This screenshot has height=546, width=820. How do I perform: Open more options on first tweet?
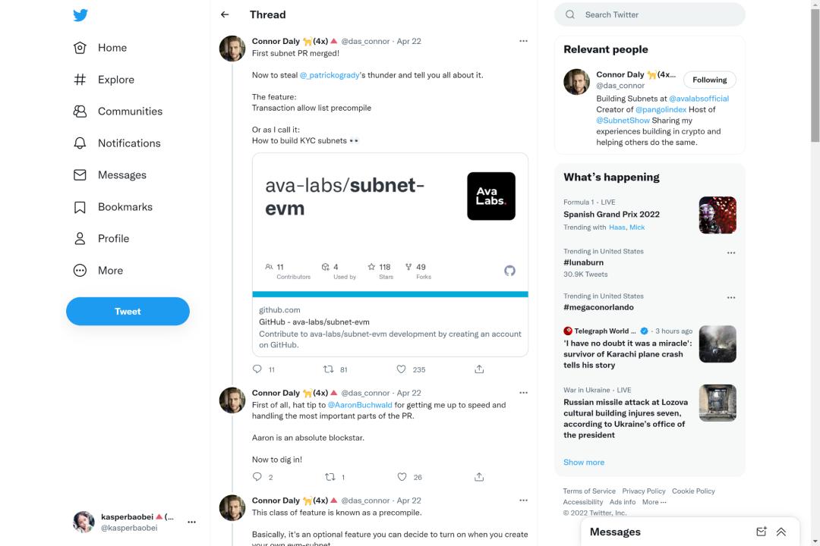(x=523, y=41)
